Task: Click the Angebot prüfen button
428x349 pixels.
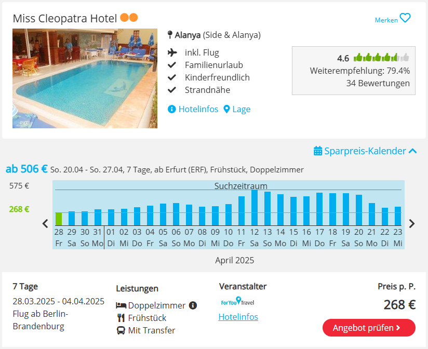Action: tap(369, 328)
